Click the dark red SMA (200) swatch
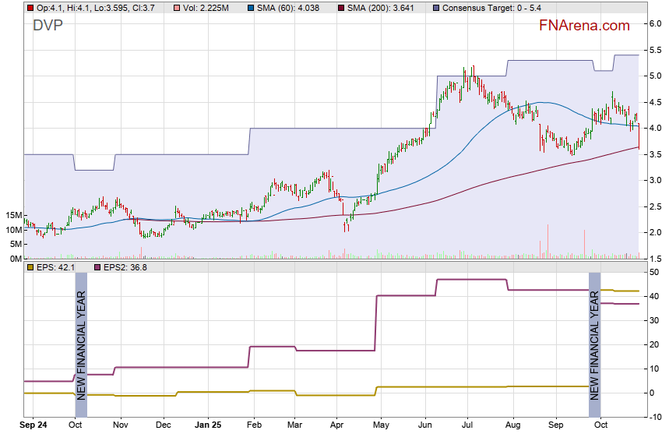The width and height of the screenshot is (669, 441). tap(343, 8)
